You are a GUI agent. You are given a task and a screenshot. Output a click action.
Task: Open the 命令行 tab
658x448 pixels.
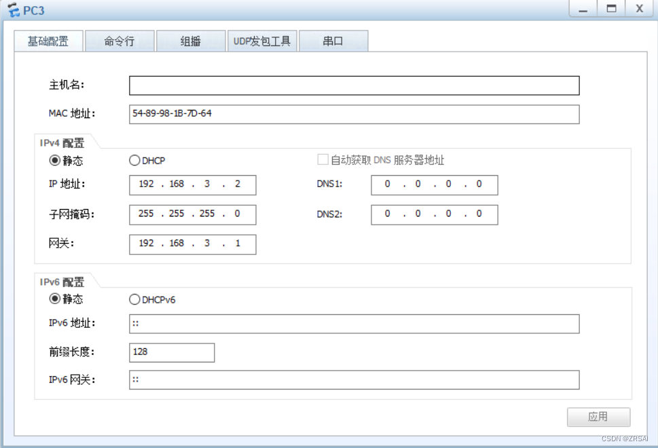(x=120, y=41)
